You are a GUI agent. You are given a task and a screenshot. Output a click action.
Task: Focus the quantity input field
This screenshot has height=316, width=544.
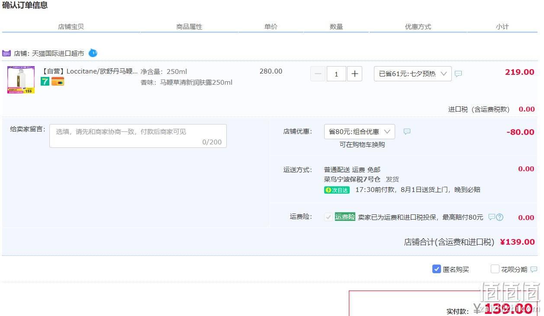pyautogui.click(x=336, y=74)
